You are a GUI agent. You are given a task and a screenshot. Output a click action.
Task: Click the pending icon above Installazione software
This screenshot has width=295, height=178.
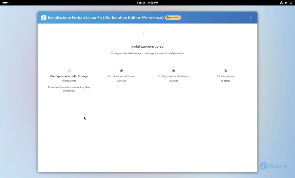tap(121, 71)
